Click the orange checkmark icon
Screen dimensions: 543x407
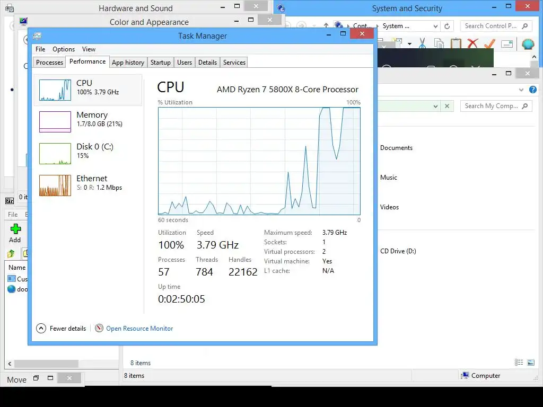(x=489, y=43)
